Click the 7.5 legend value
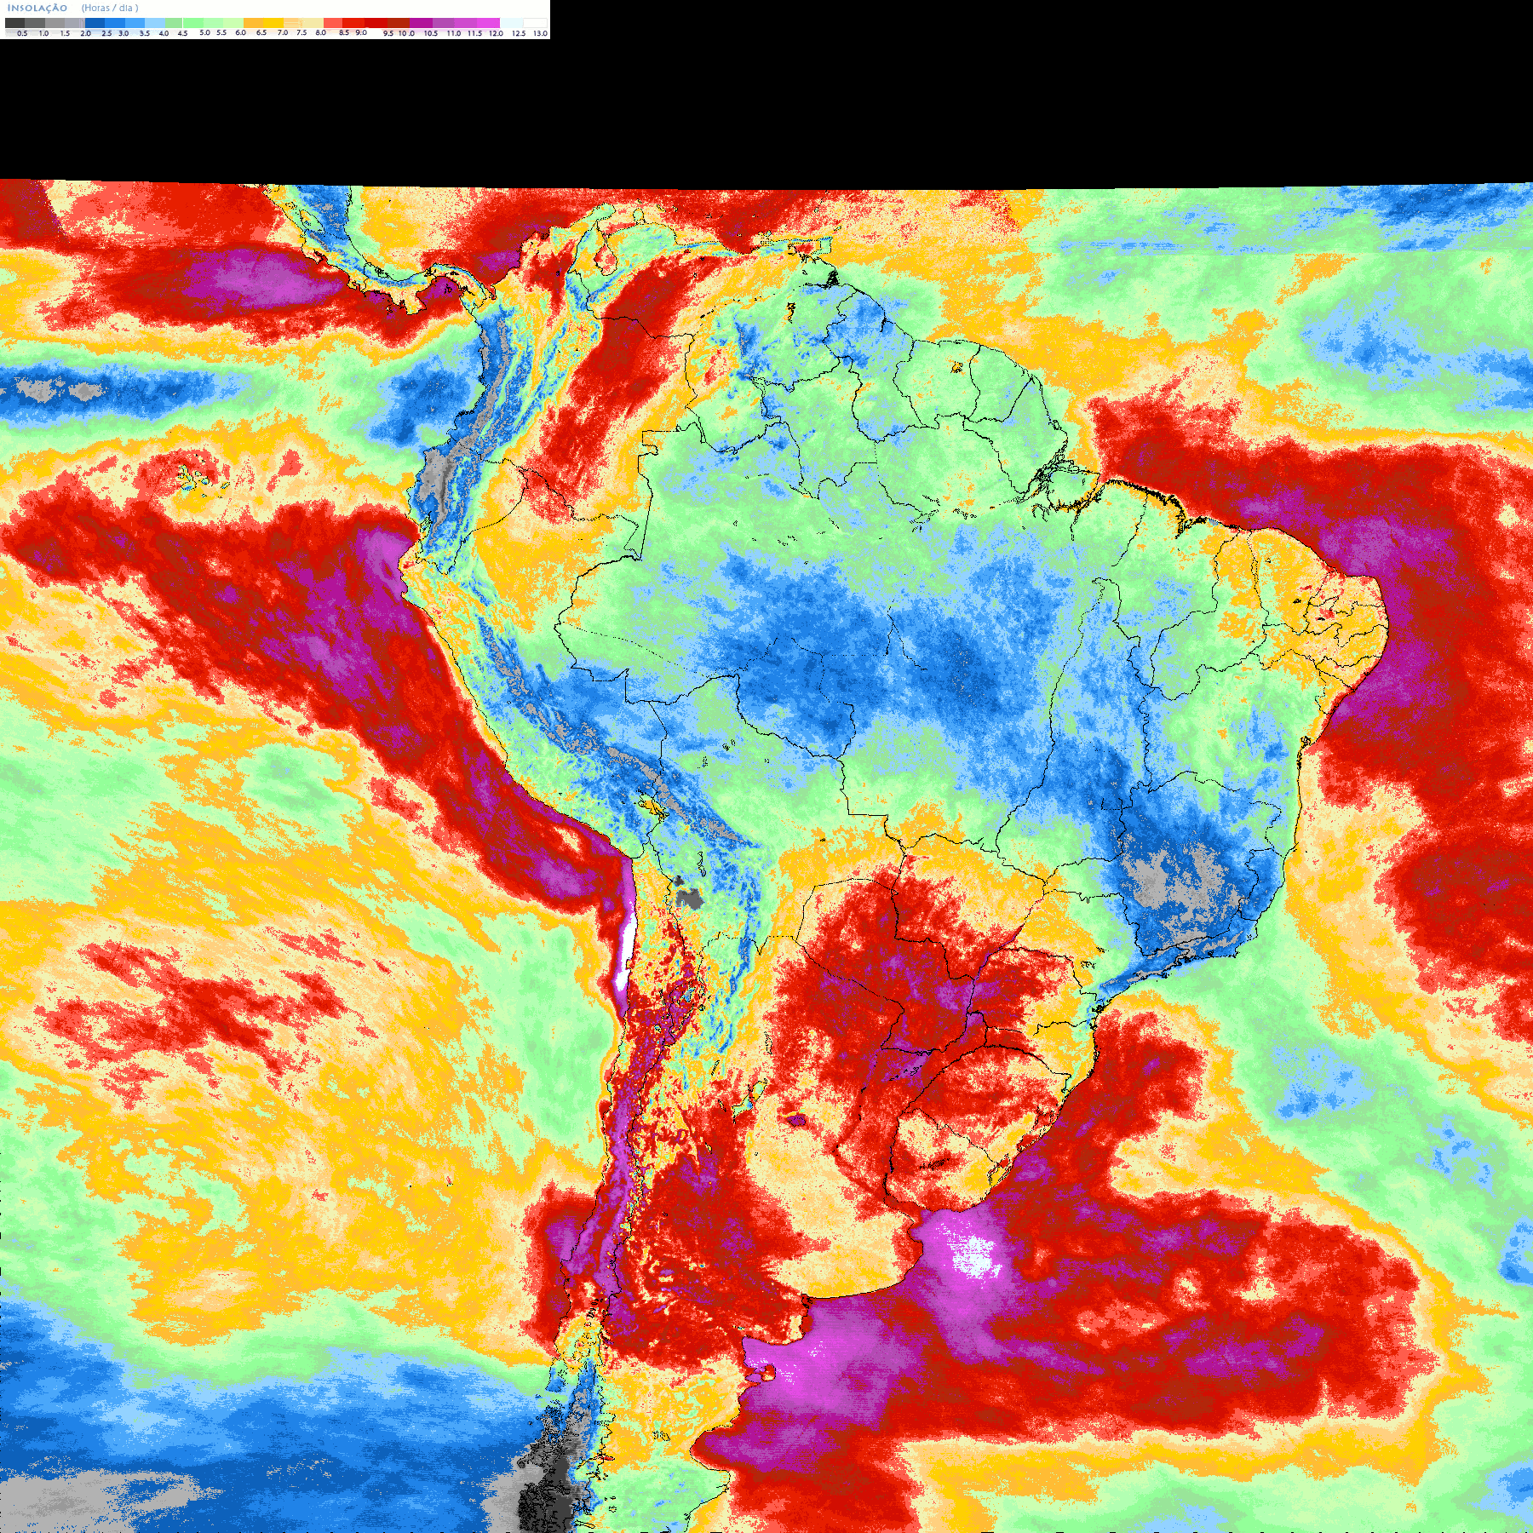Image resolution: width=1533 pixels, height=1533 pixels. click(301, 32)
